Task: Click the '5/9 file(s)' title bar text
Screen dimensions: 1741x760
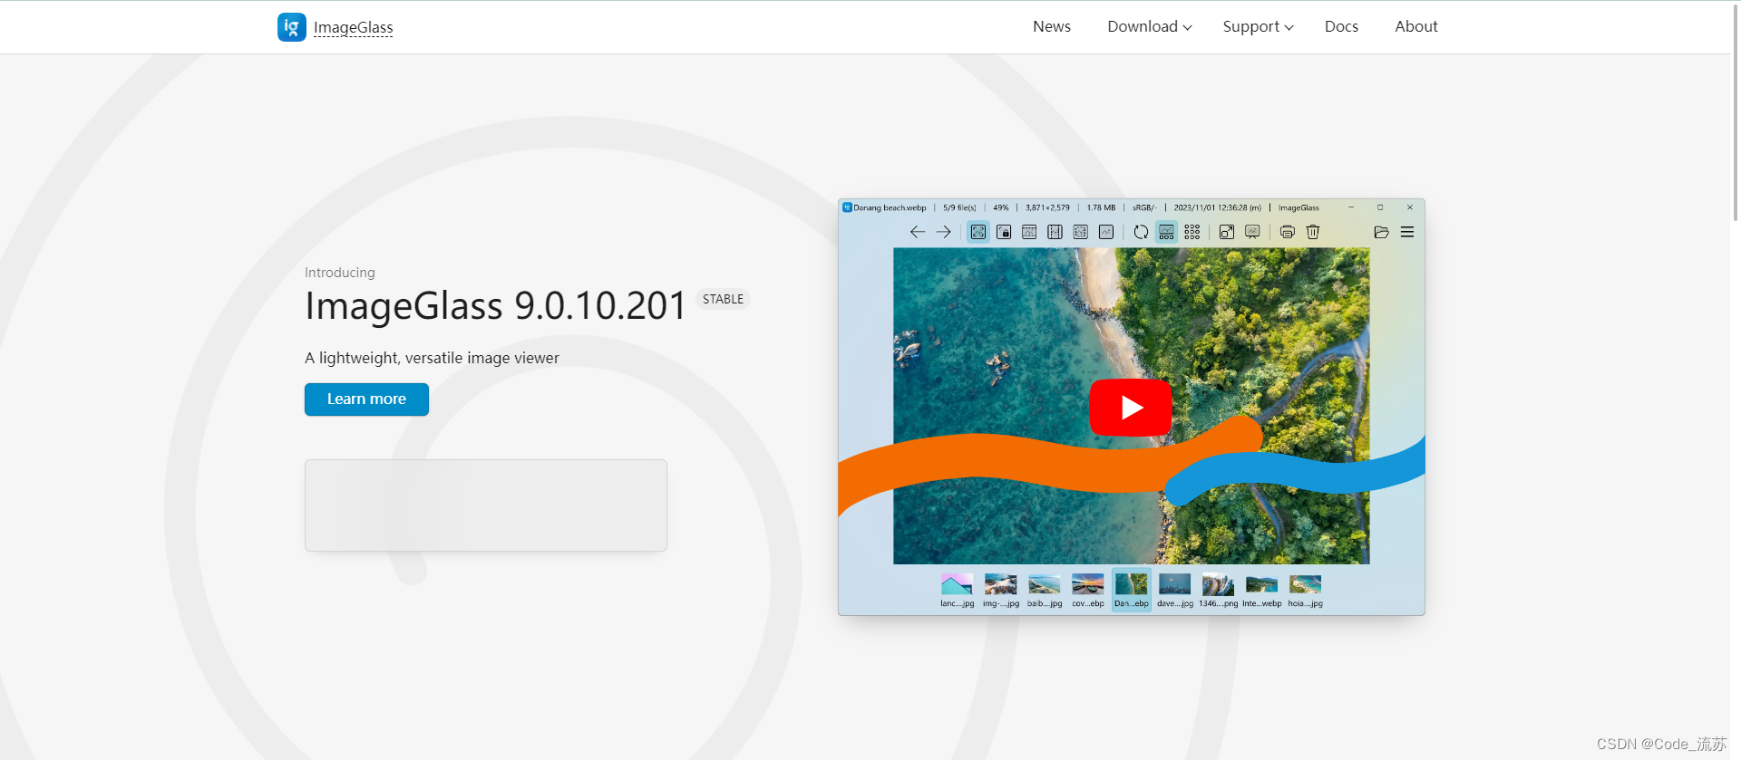Action: click(959, 207)
